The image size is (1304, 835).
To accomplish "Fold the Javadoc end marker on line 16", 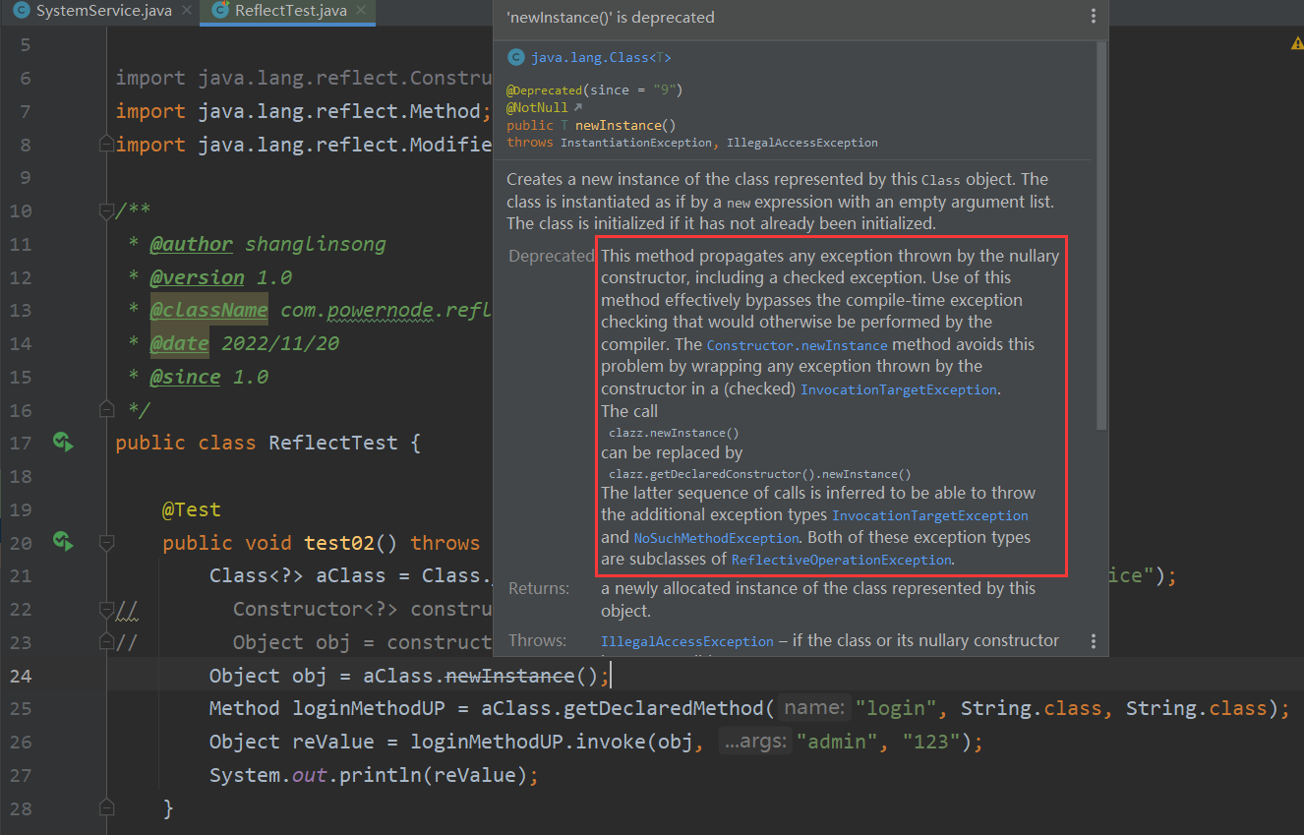I will (x=106, y=410).
